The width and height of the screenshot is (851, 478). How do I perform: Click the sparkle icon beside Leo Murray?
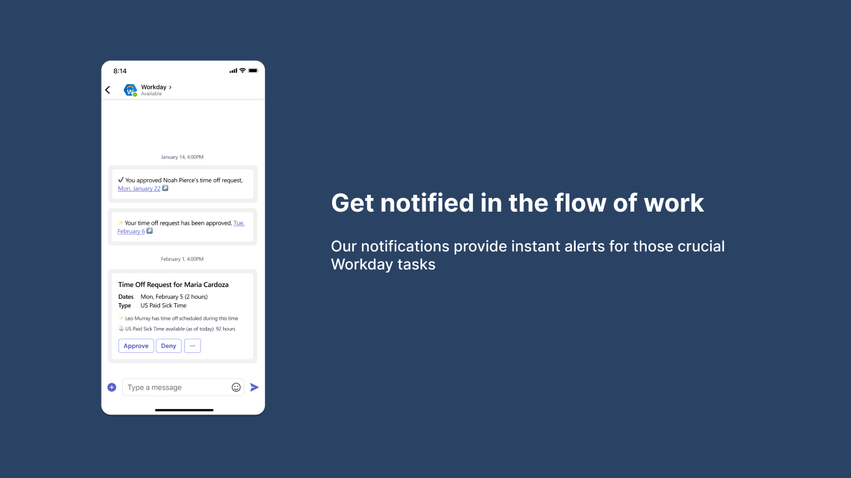[121, 318]
